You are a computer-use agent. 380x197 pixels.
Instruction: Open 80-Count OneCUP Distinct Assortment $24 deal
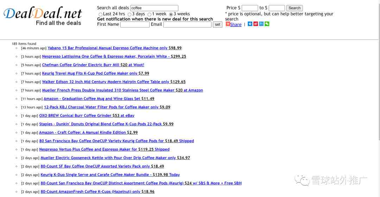coord(141,183)
